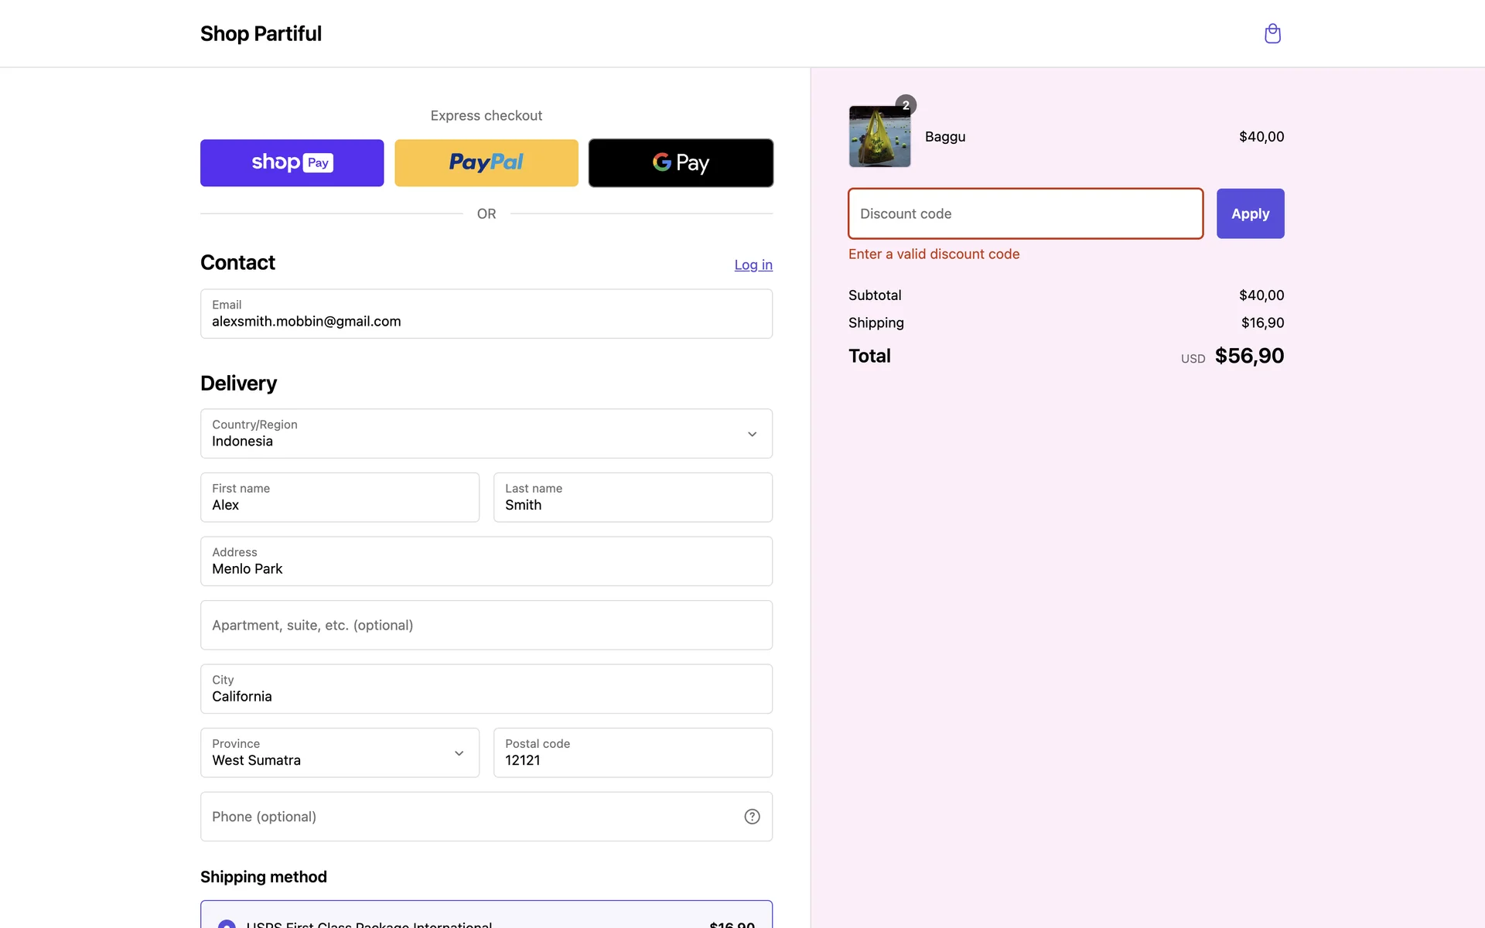Go to Shop Partiful store home

(261, 33)
